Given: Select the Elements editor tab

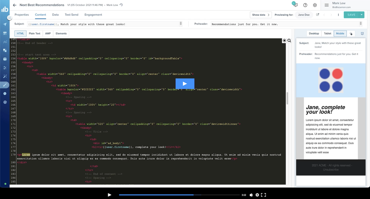Looking at the screenshot, I should [x=61, y=33].
